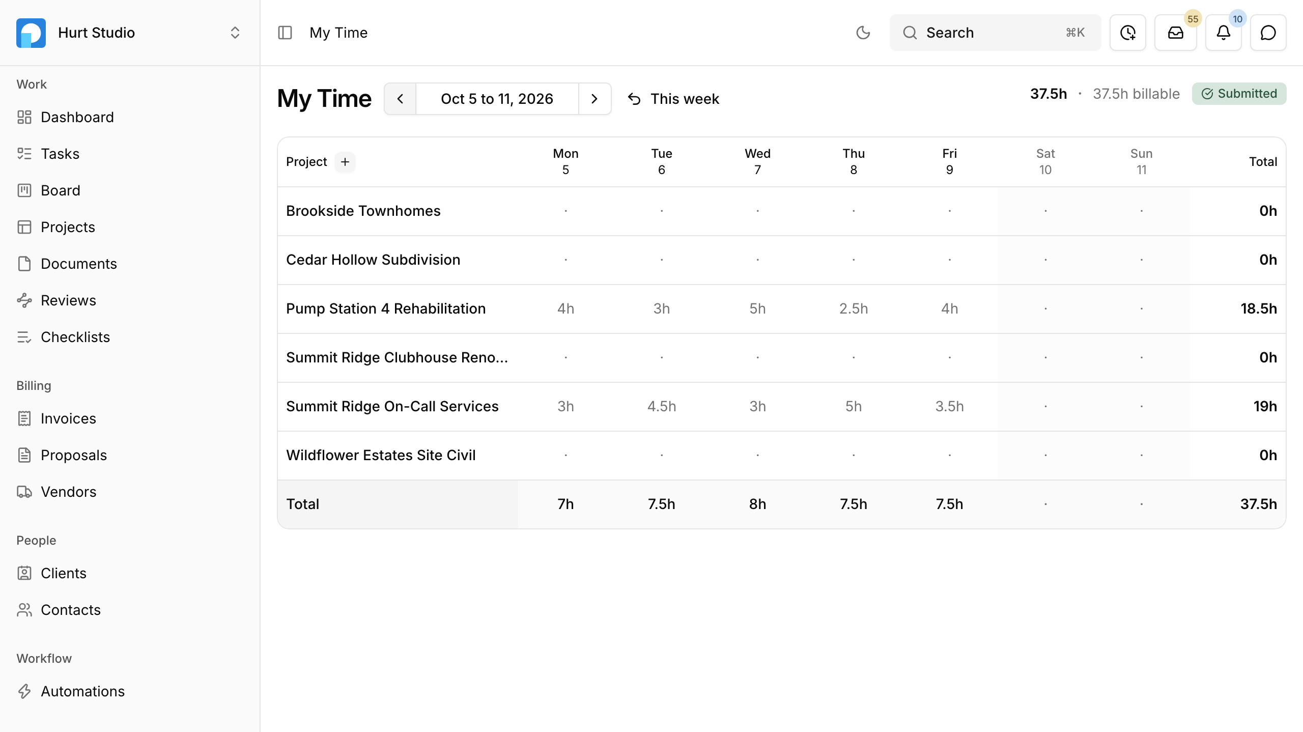Select Cedar Hollow Subdivision project name

(373, 260)
